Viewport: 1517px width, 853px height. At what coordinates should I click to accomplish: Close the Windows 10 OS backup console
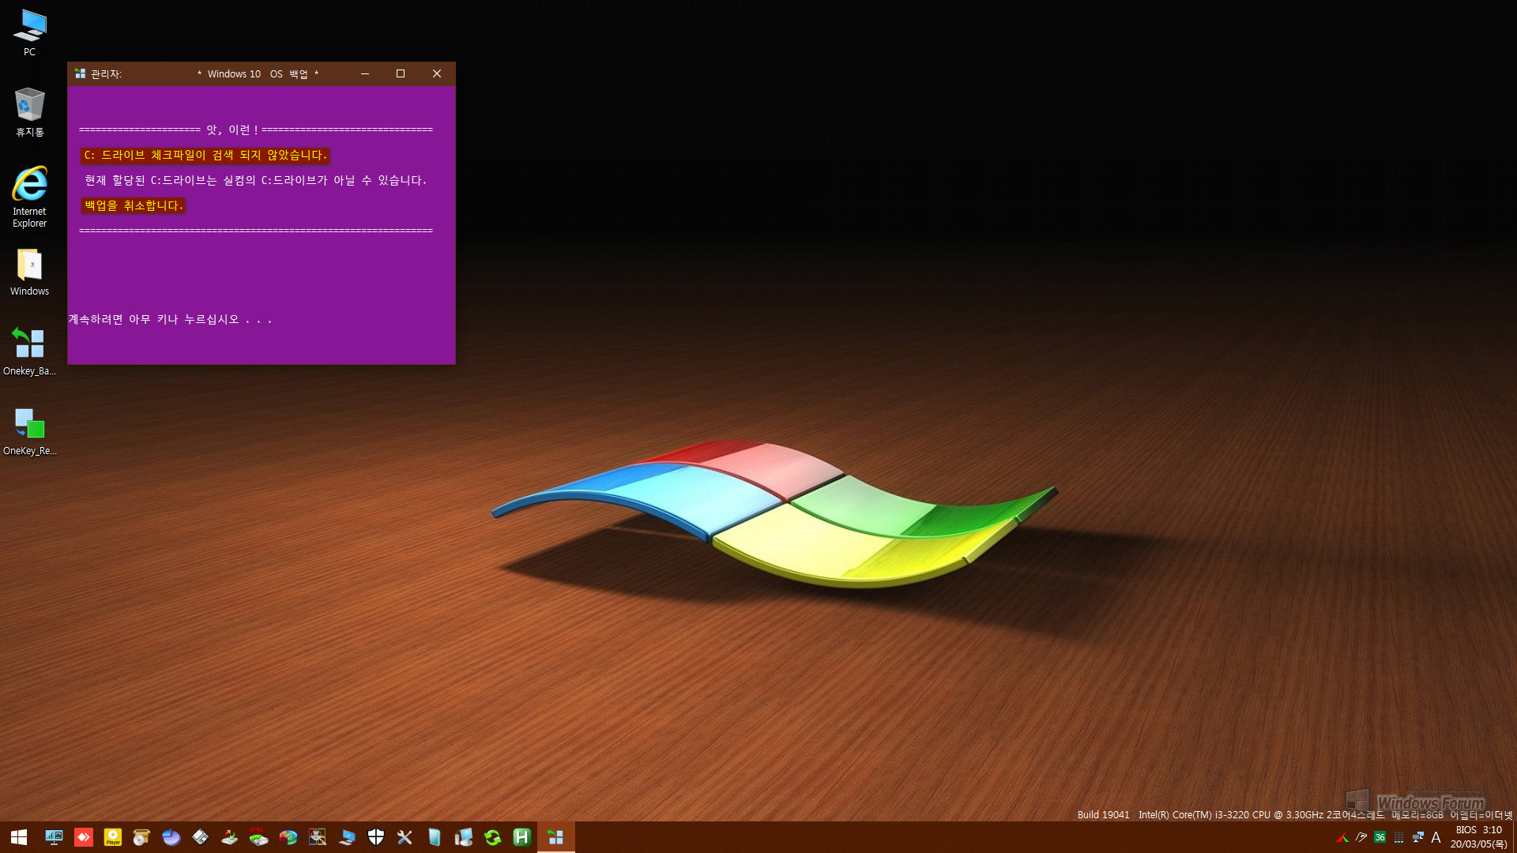pyautogui.click(x=437, y=73)
